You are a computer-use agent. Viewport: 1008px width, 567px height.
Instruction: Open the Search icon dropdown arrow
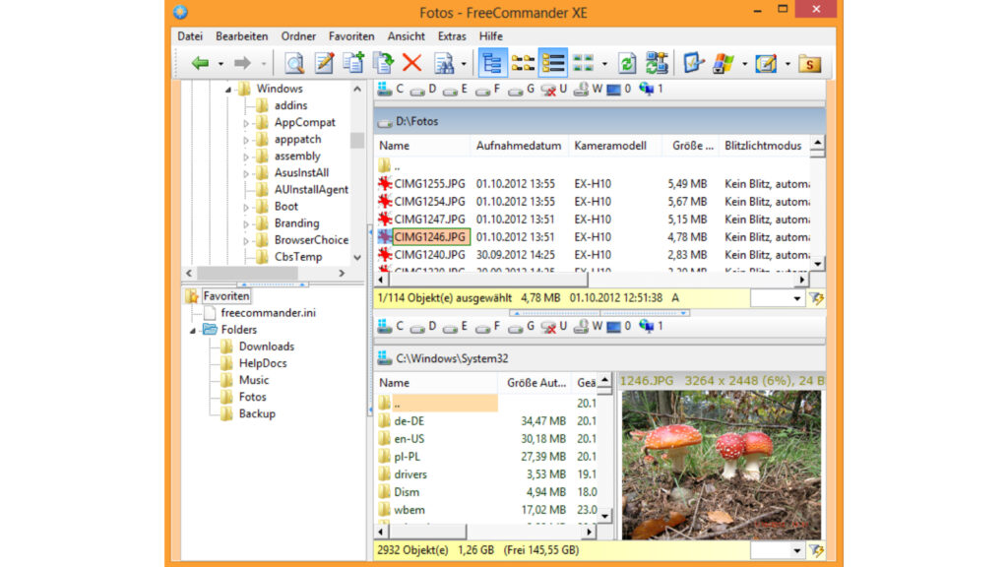pyautogui.click(x=464, y=64)
